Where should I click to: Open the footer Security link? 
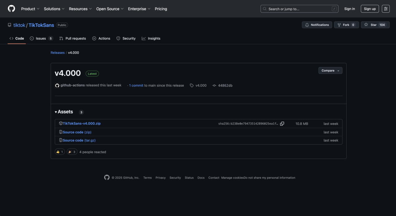coord(175,178)
